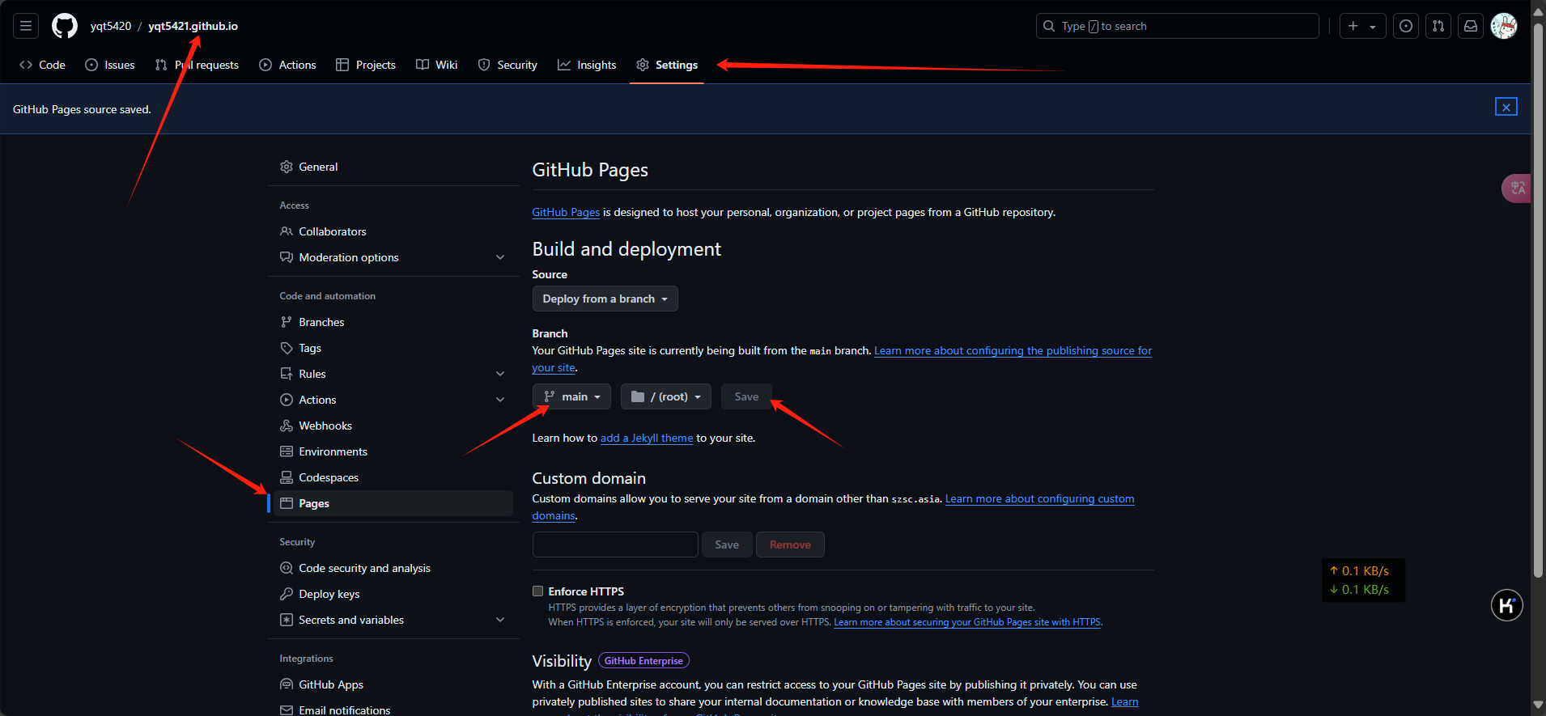The width and height of the screenshot is (1546, 716).
Task: Open the pull requests icon in the top bar
Action: click(1438, 26)
